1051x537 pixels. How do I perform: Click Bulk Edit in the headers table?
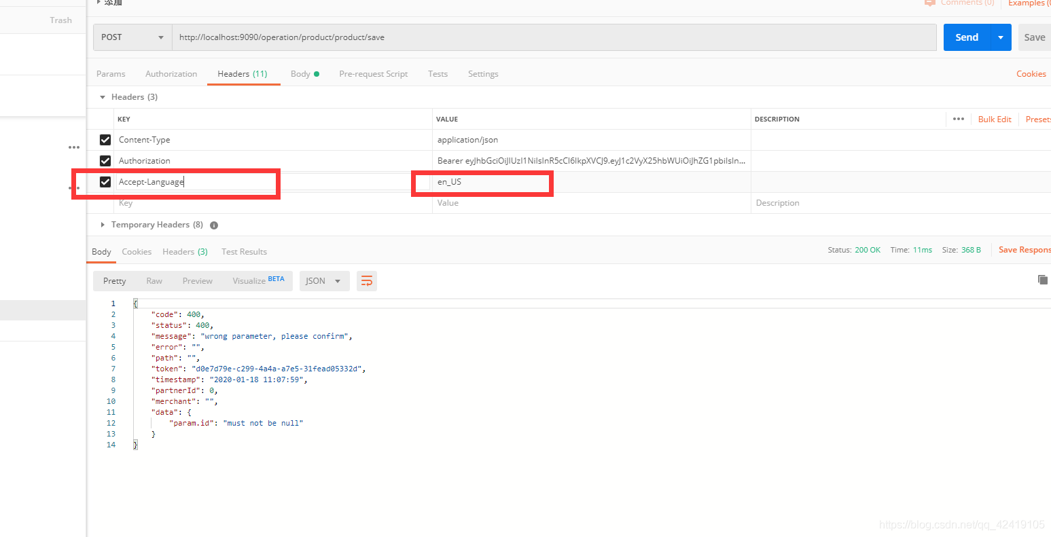[995, 119]
